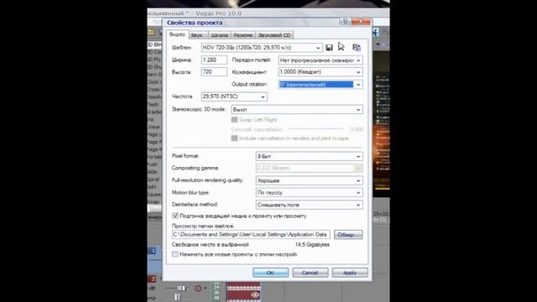This screenshot has height=302, width=537.
Task: Open the Звук tab
Action: pos(197,35)
